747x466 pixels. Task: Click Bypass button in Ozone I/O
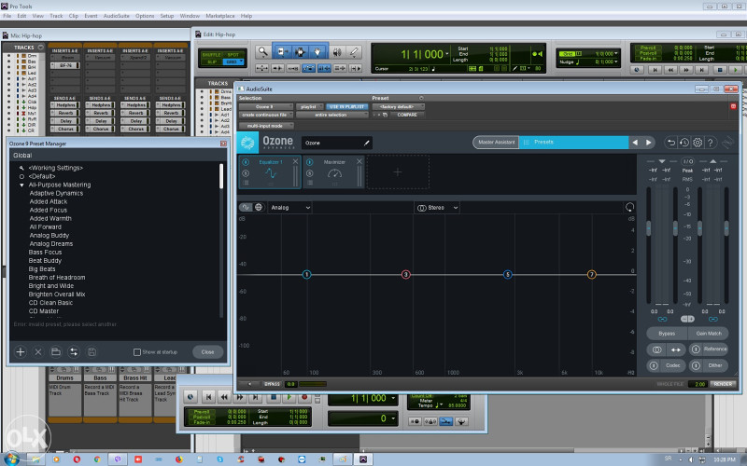(667, 334)
